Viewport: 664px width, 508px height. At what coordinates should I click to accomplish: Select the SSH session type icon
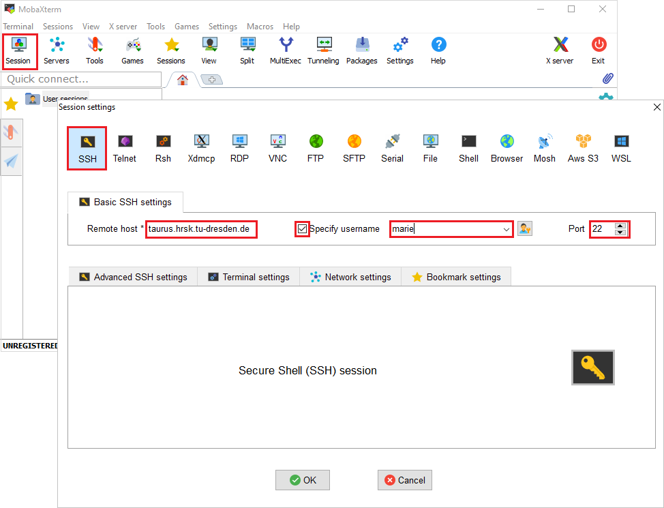(87, 148)
